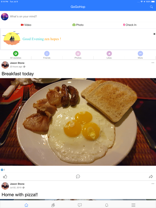The height and width of the screenshot is (208, 156).
Task: Open messages icon in bottom bar
Action: coord(80,205)
